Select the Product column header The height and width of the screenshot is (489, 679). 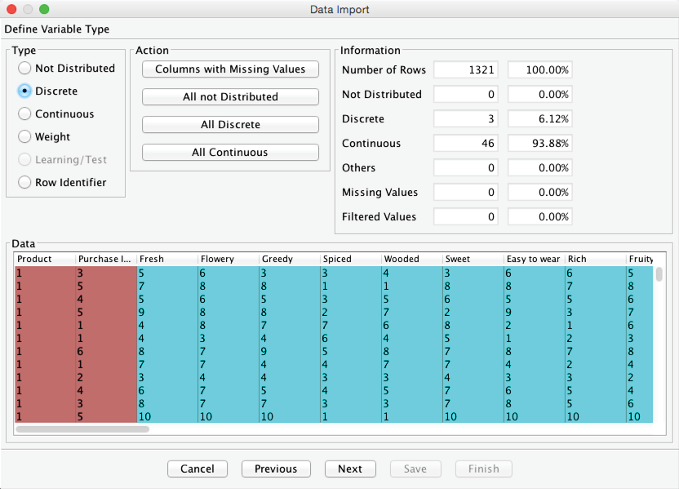(45, 259)
